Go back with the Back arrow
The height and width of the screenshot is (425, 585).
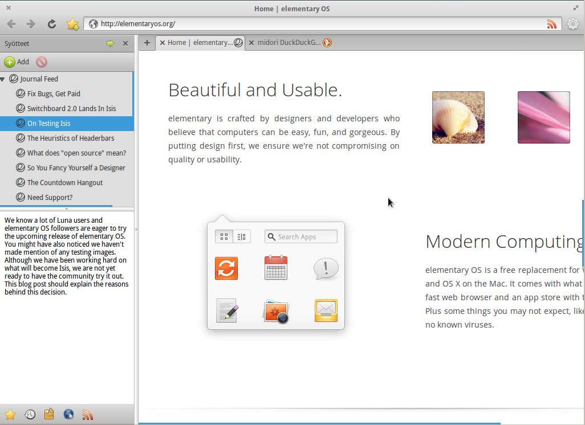[11, 24]
